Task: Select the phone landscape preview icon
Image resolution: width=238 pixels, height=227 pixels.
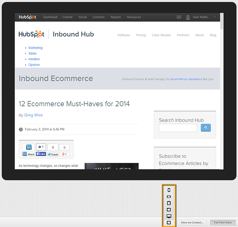Action: pos(169,197)
